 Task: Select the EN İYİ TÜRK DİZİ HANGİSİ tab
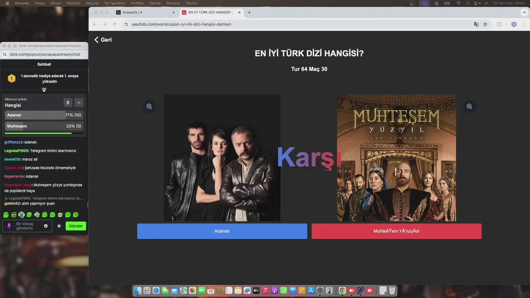pyautogui.click(x=211, y=12)
